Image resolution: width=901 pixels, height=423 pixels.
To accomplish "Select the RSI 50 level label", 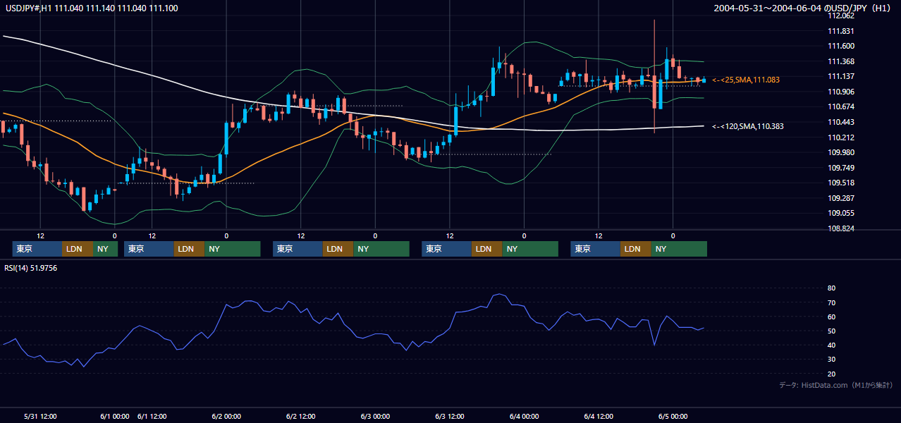I will tap(831, 331).
